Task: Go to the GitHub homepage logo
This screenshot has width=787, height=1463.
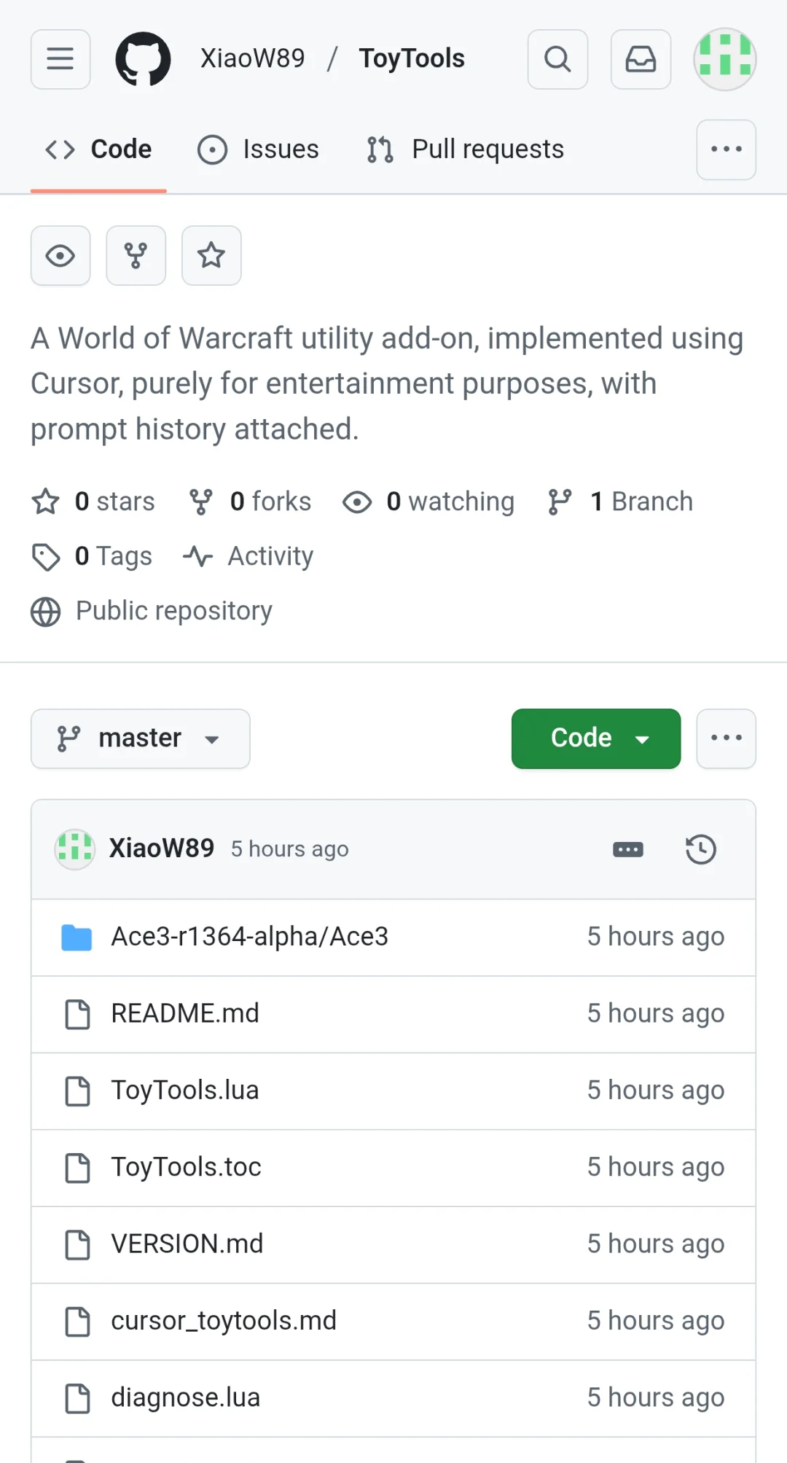Action: tap(143, 59)
